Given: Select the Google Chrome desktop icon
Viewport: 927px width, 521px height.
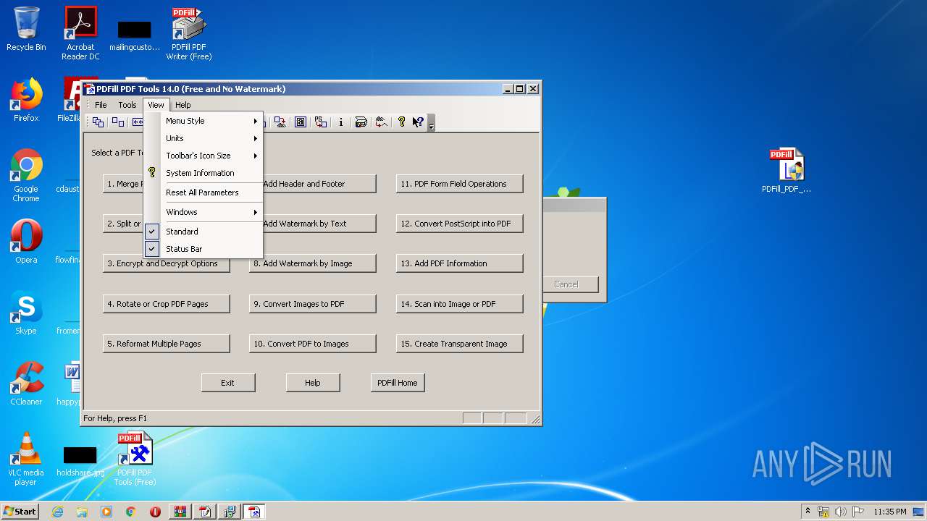Looking at the screenshot, I should (x=26, y=175).
